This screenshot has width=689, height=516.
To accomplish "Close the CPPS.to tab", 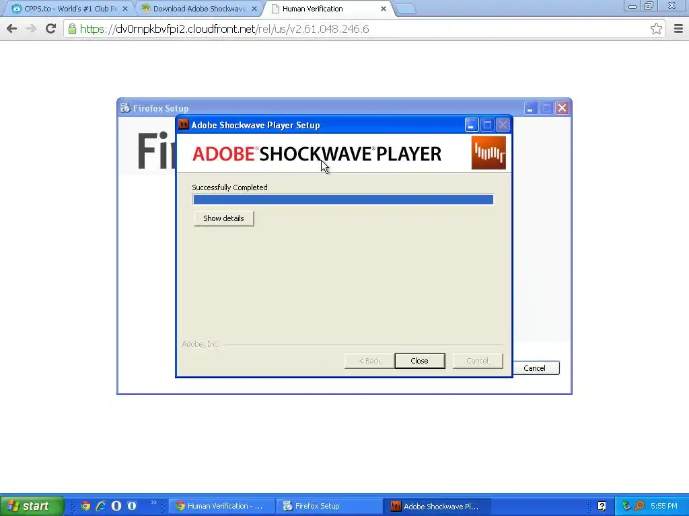I will pyautogui.click(x=124, y=9).
